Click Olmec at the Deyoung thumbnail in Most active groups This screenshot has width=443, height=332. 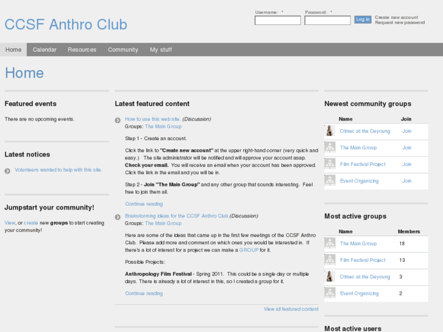[330, 277]
